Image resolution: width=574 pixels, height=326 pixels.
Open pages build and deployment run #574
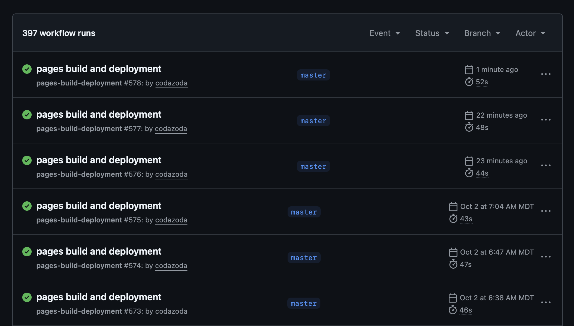pos(99,251)
